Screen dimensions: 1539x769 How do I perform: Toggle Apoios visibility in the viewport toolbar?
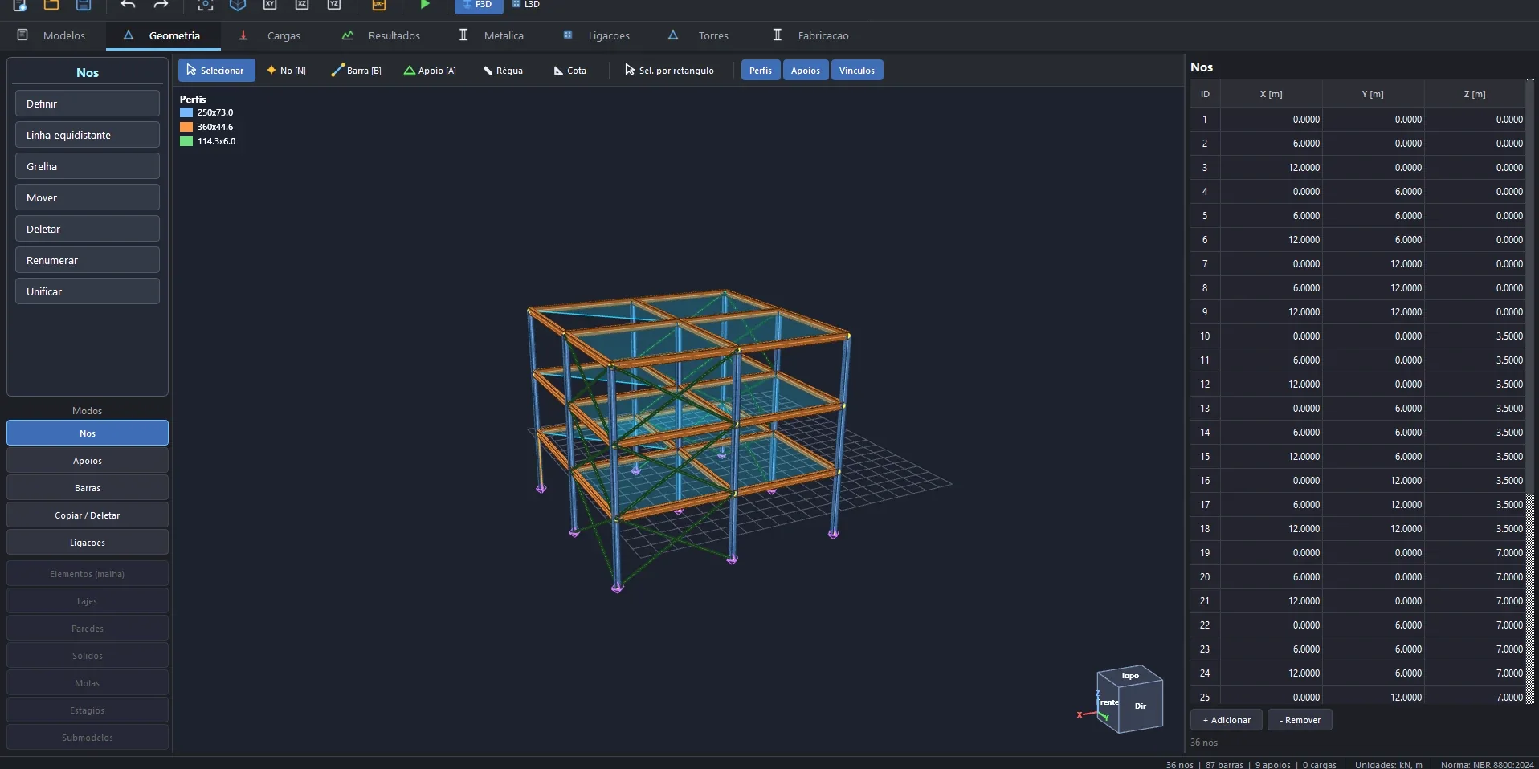[x=806, y=71]
